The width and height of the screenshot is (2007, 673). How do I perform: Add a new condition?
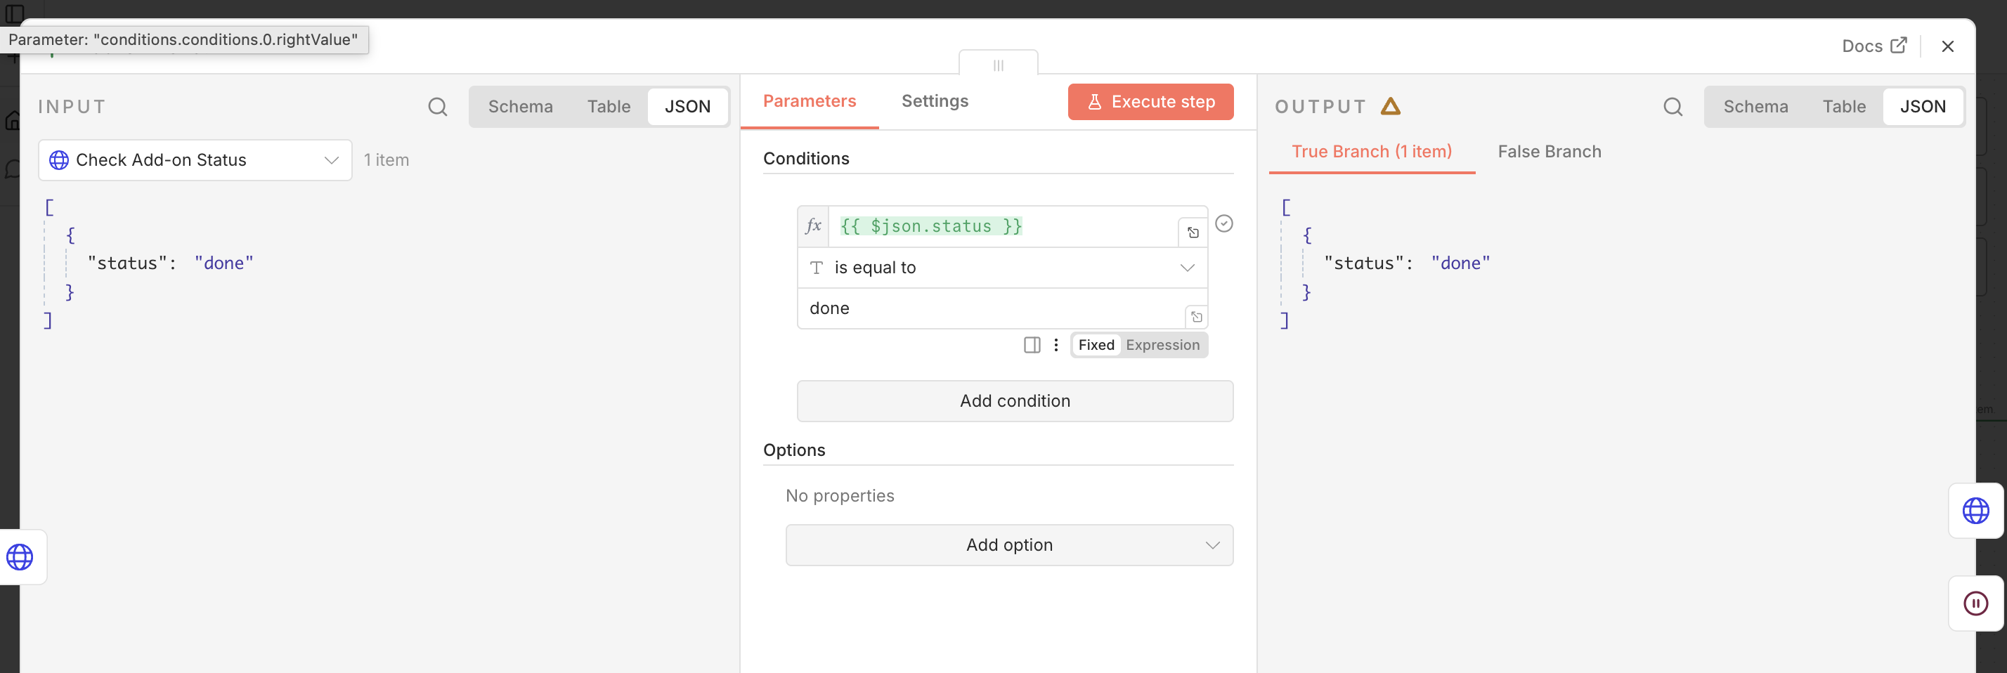click(x=1015, y=401)
